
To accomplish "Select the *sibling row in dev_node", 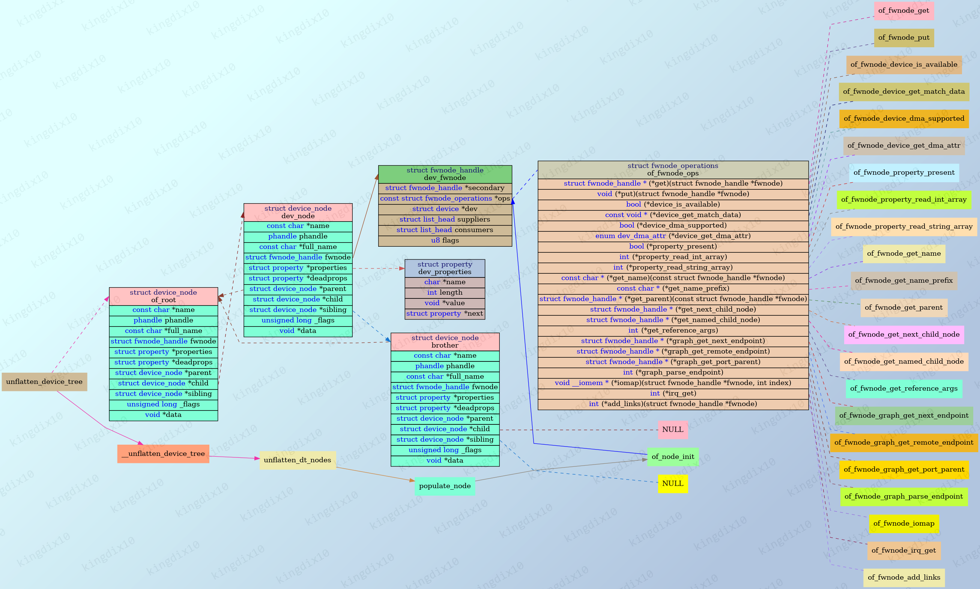I will pyautogui.click(x=298, y=310).
